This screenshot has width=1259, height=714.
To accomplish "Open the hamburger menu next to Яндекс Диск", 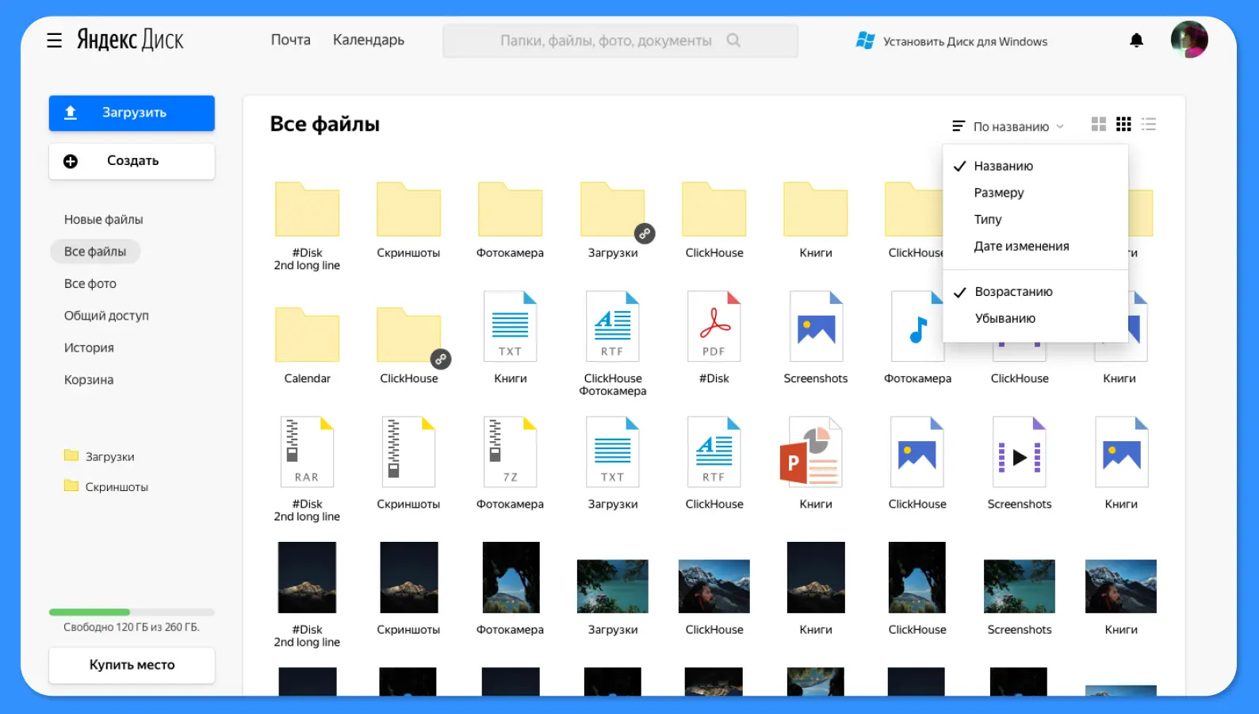I will click(54, 40).
